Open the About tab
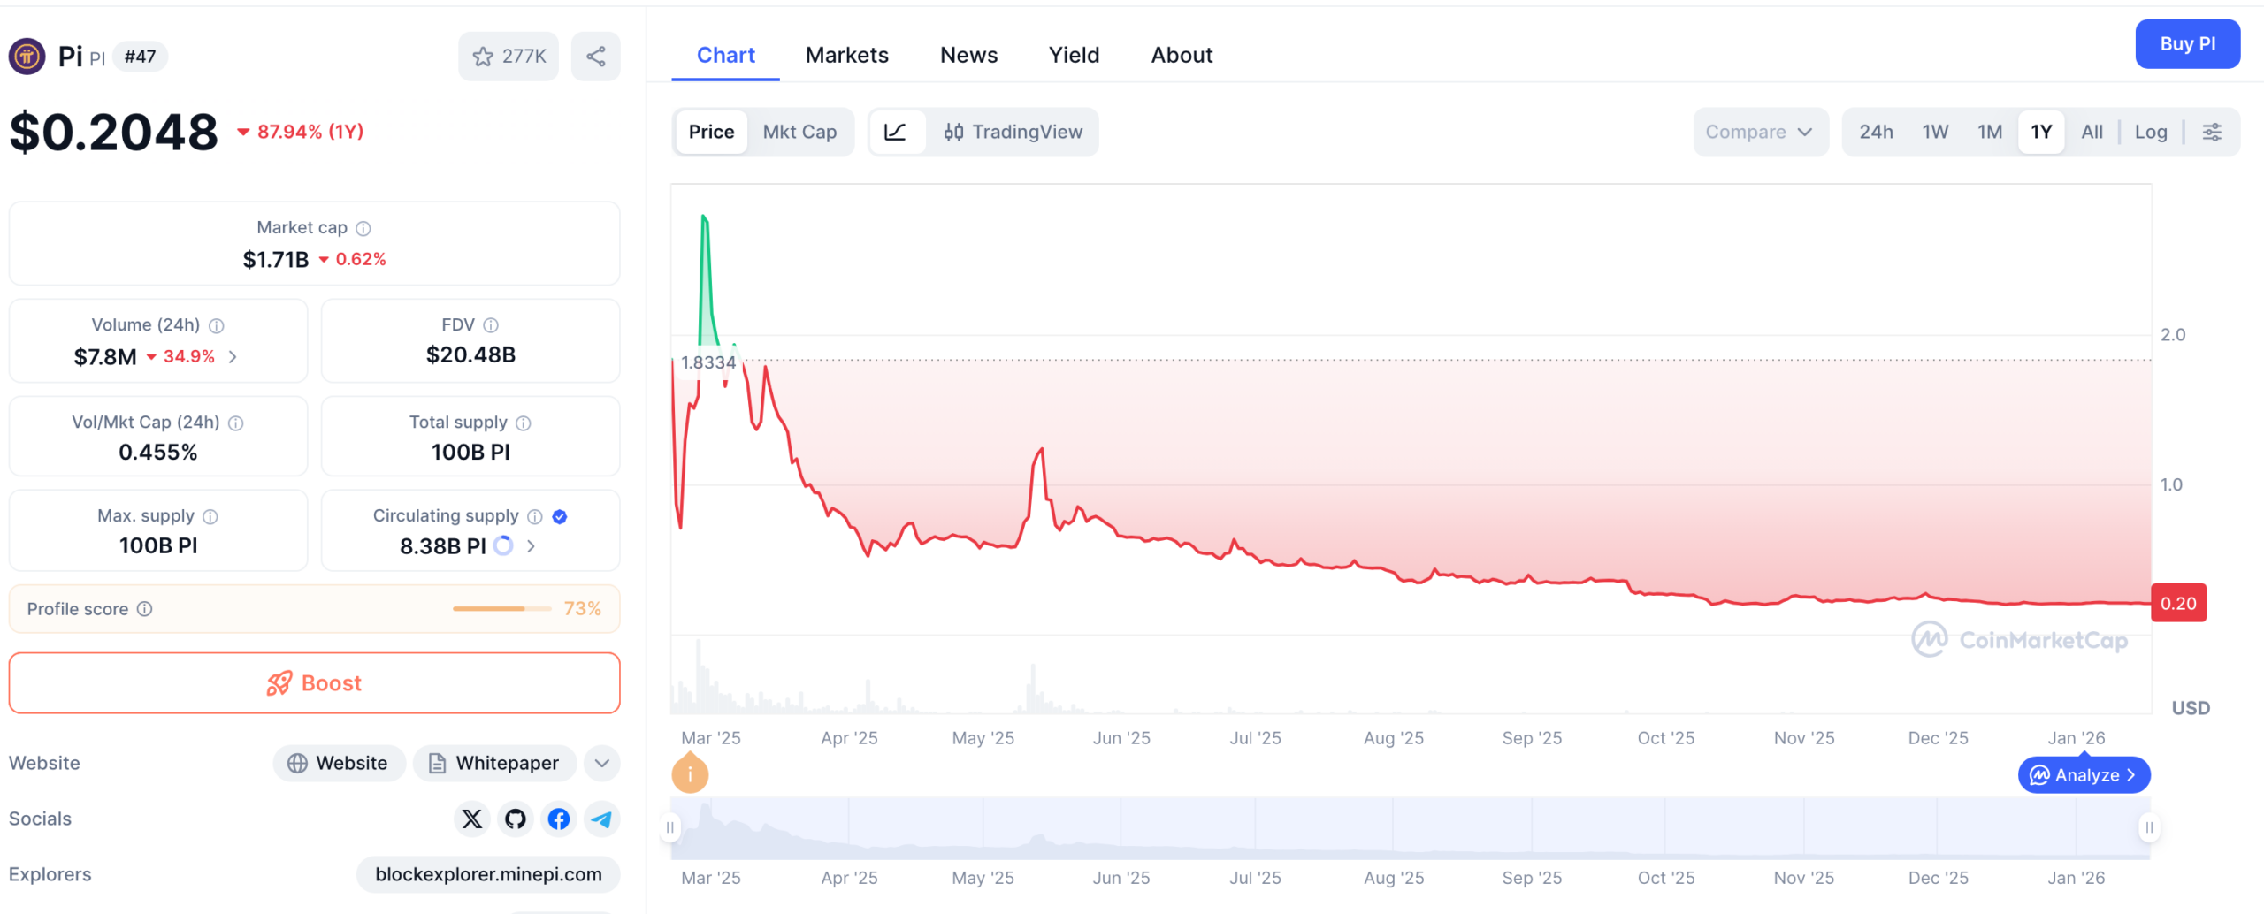 point(1182,55)
